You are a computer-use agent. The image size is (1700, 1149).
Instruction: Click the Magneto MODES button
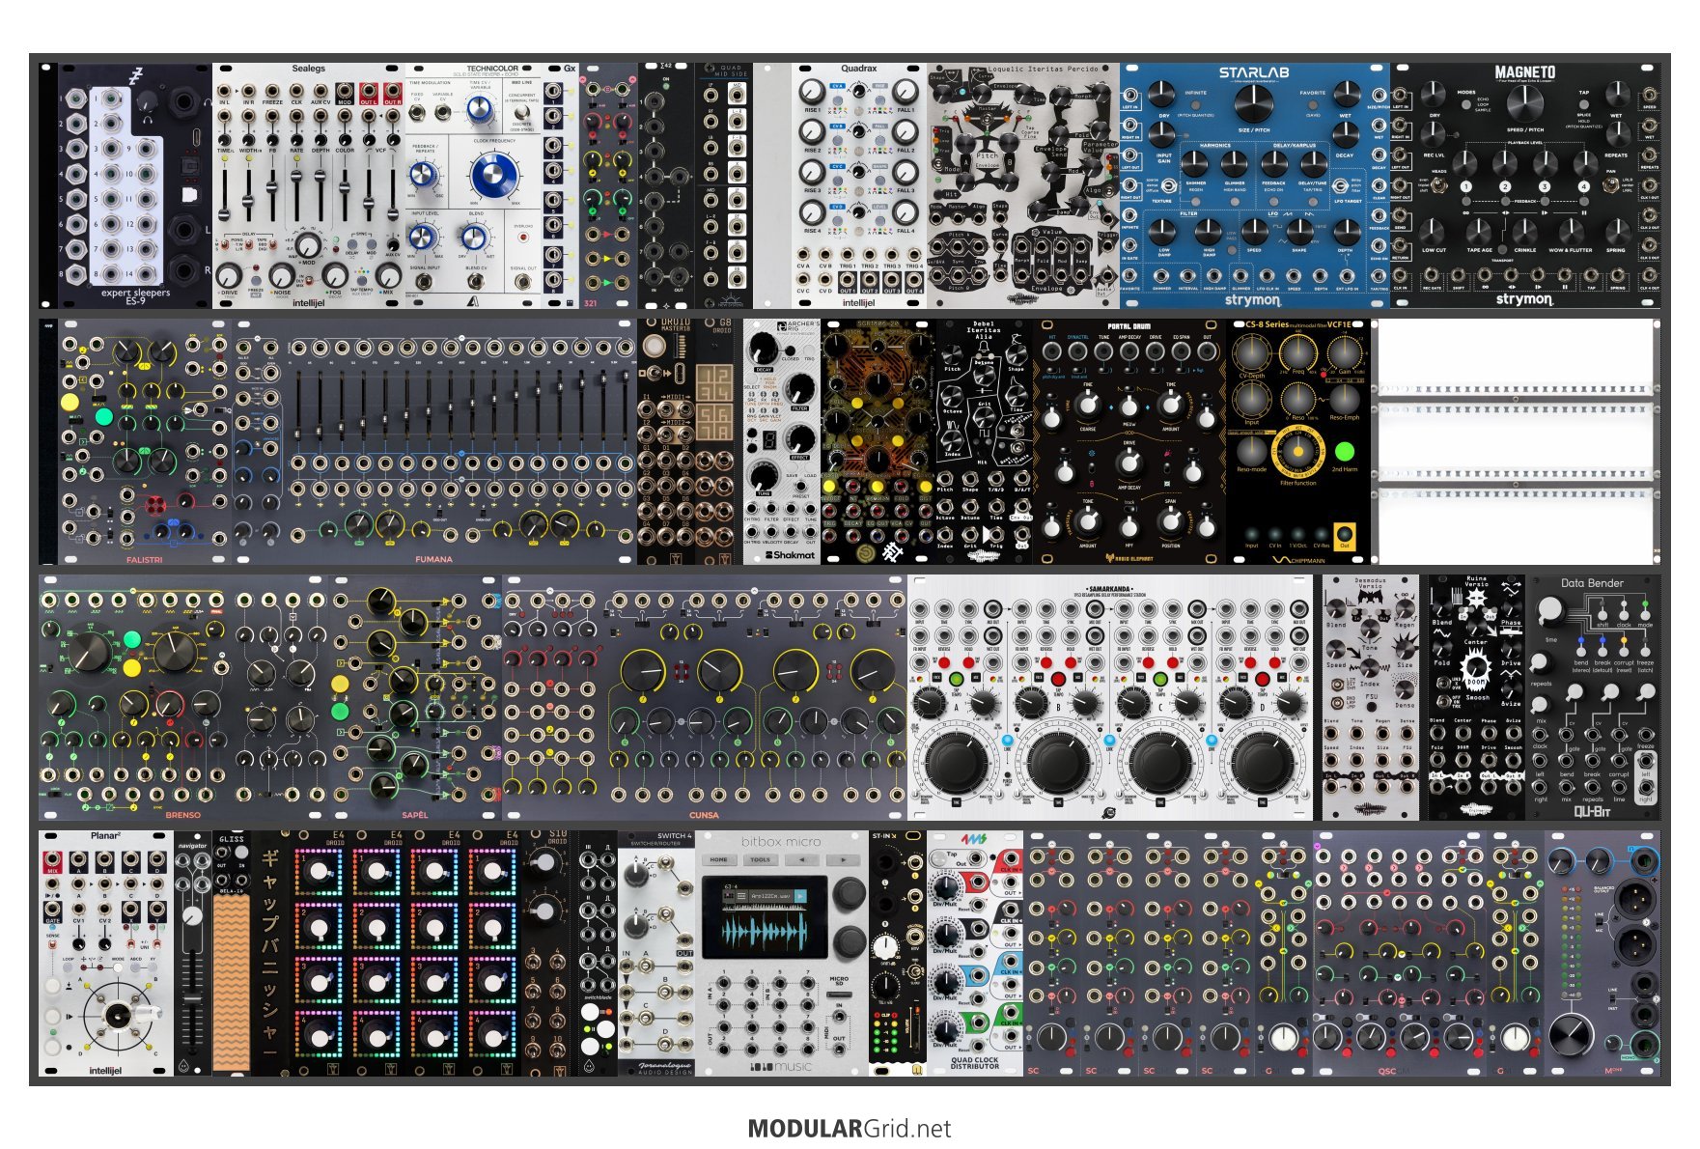point(1466,104)
